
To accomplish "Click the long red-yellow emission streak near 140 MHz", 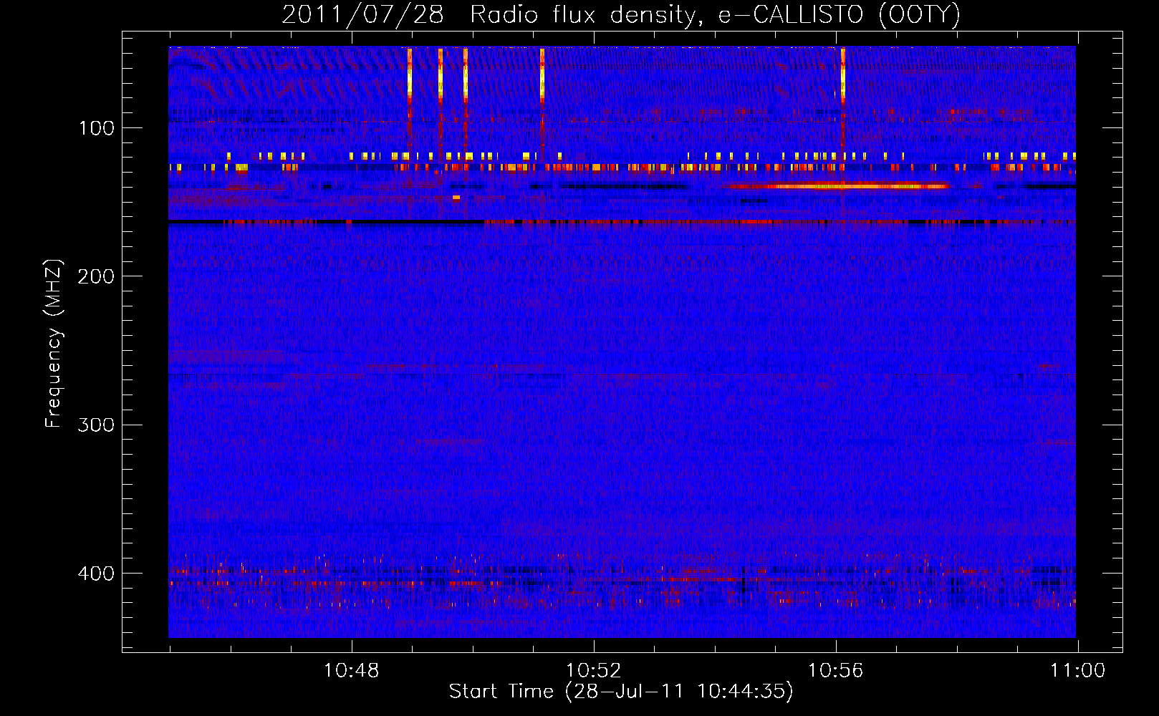I will click(x=839, y=186).
